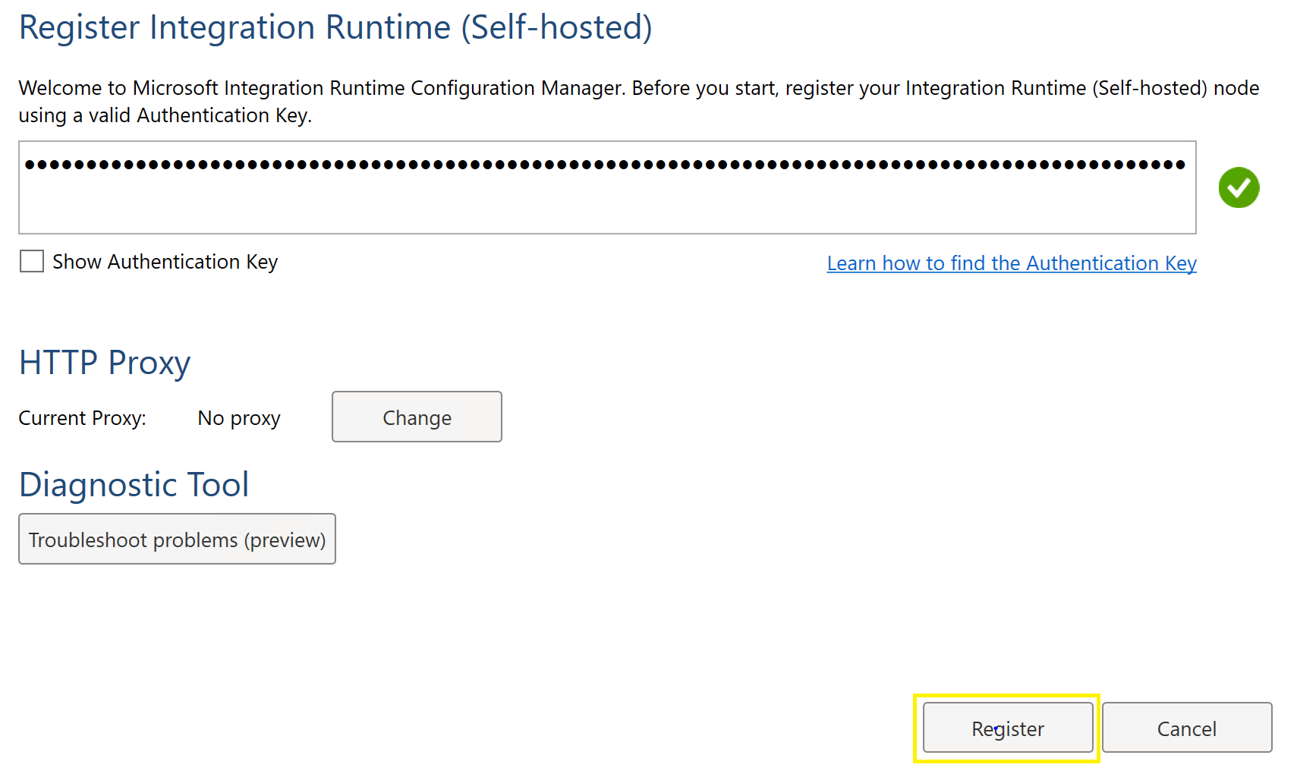Click the welcome message paragraph text
This screenshot has width=1297, height=774.
[x=639, y=102]
